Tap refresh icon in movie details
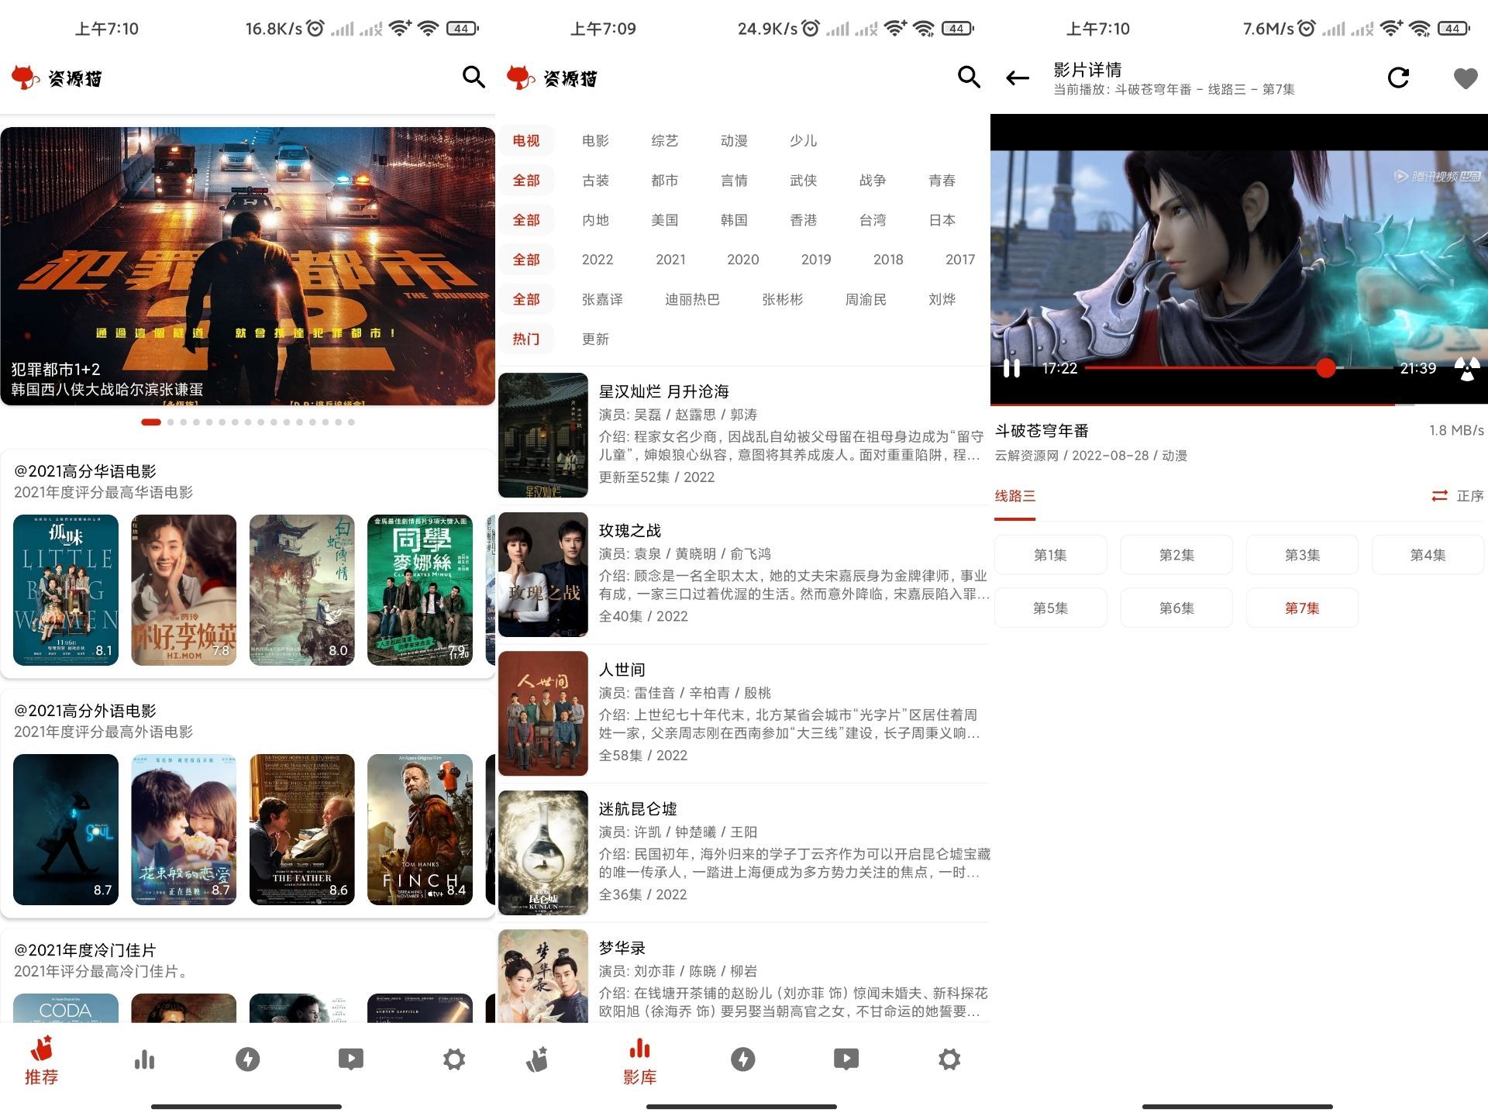1488x1116 pixels. [1398, 77]
